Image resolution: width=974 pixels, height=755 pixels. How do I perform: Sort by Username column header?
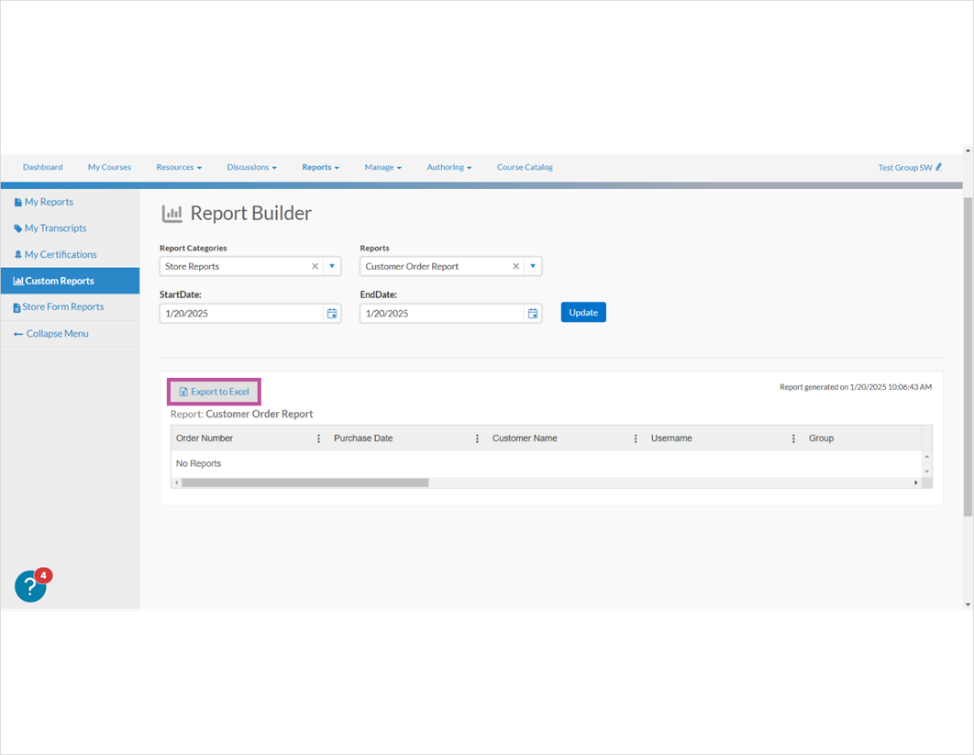(x=671, y=439)
